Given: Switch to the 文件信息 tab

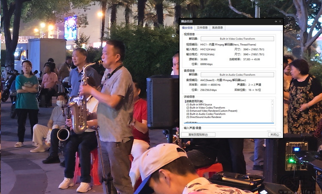Looking at the screenshot, I should pyautogui.click(x=202, y=28).
